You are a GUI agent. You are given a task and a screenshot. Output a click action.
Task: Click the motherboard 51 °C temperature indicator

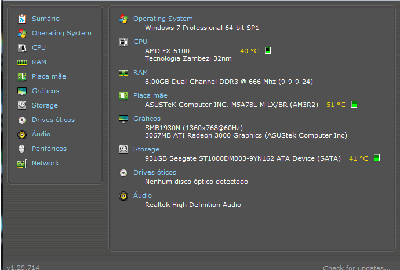(x=354, y=104)
